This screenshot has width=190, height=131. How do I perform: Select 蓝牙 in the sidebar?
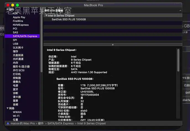tap(15, 89)
